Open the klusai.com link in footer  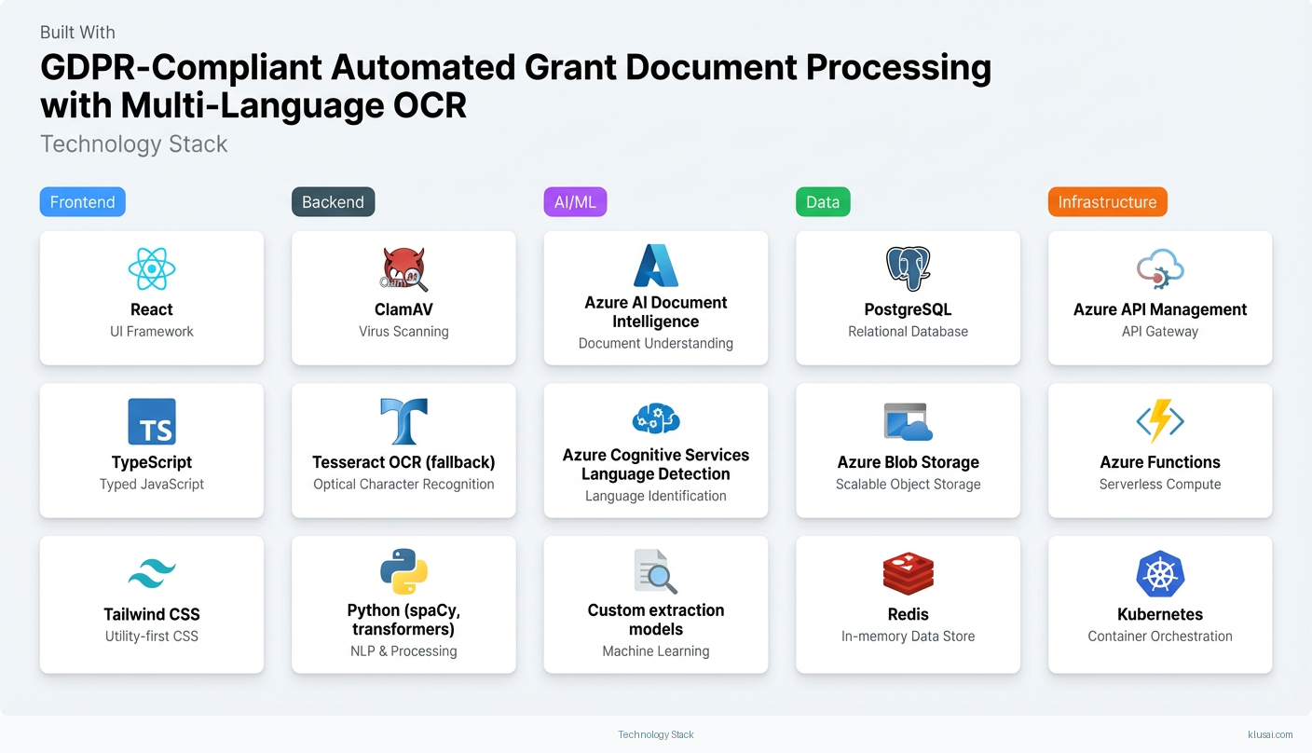(1269, 734)
